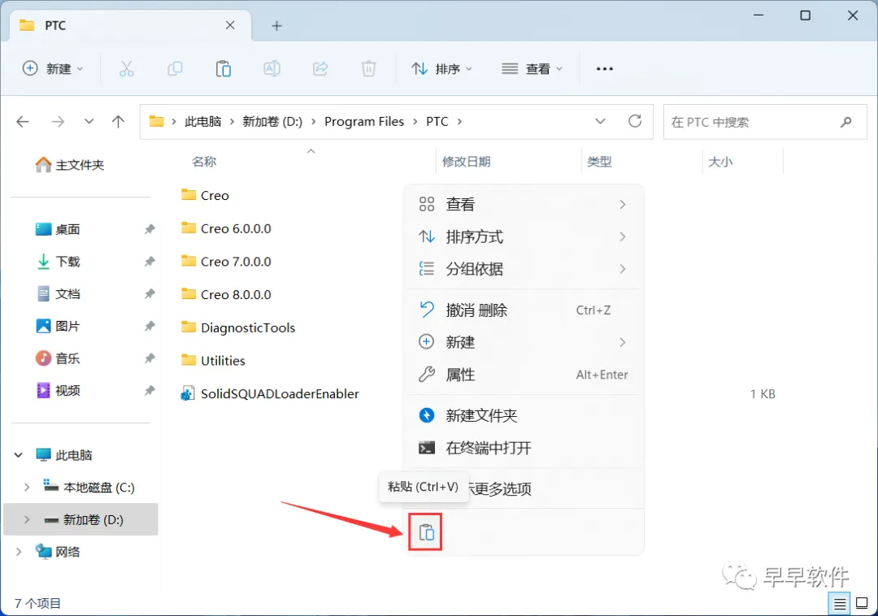The width and height of the screenshot is (878, 616).
Task: Select the DiagnosticTools folder
Action: point(238,328)
